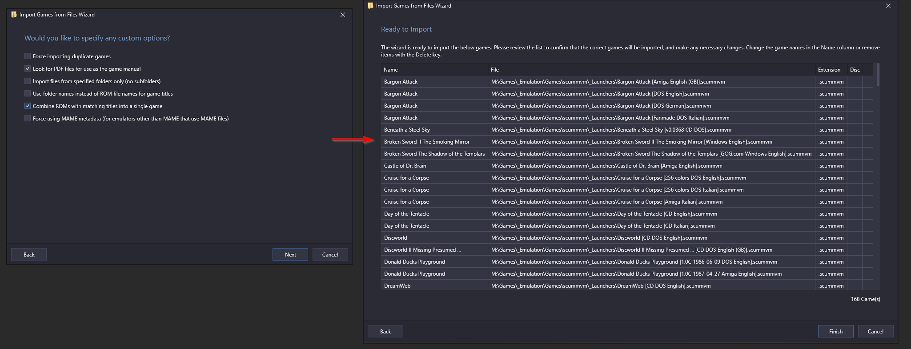Uncheck Look for PDF files option

[28, 68]
